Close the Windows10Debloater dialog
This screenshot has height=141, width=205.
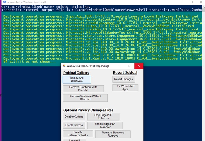pyautogui.click(x=139, y=66)
